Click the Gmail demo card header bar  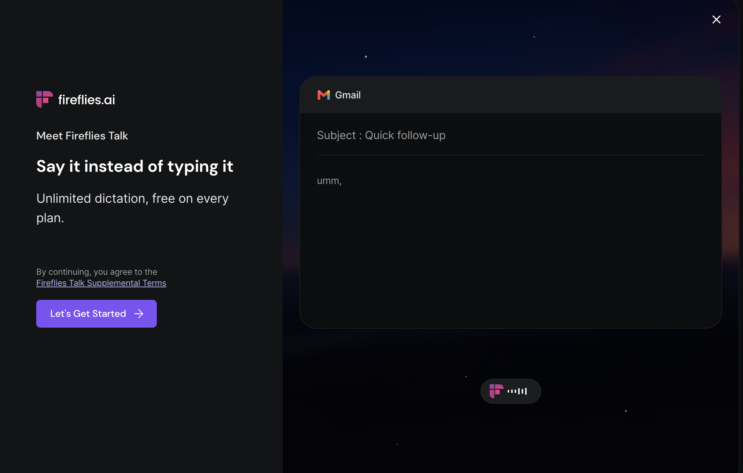511,95
